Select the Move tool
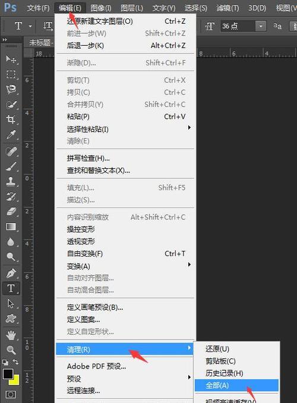The width and height of the screenshot is (297, 403). [x=11, y=59]
